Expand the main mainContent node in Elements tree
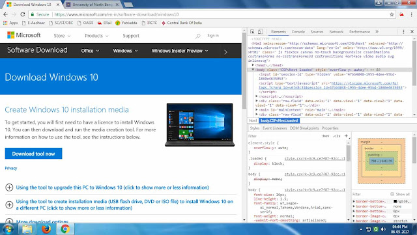 pos(257,110)
